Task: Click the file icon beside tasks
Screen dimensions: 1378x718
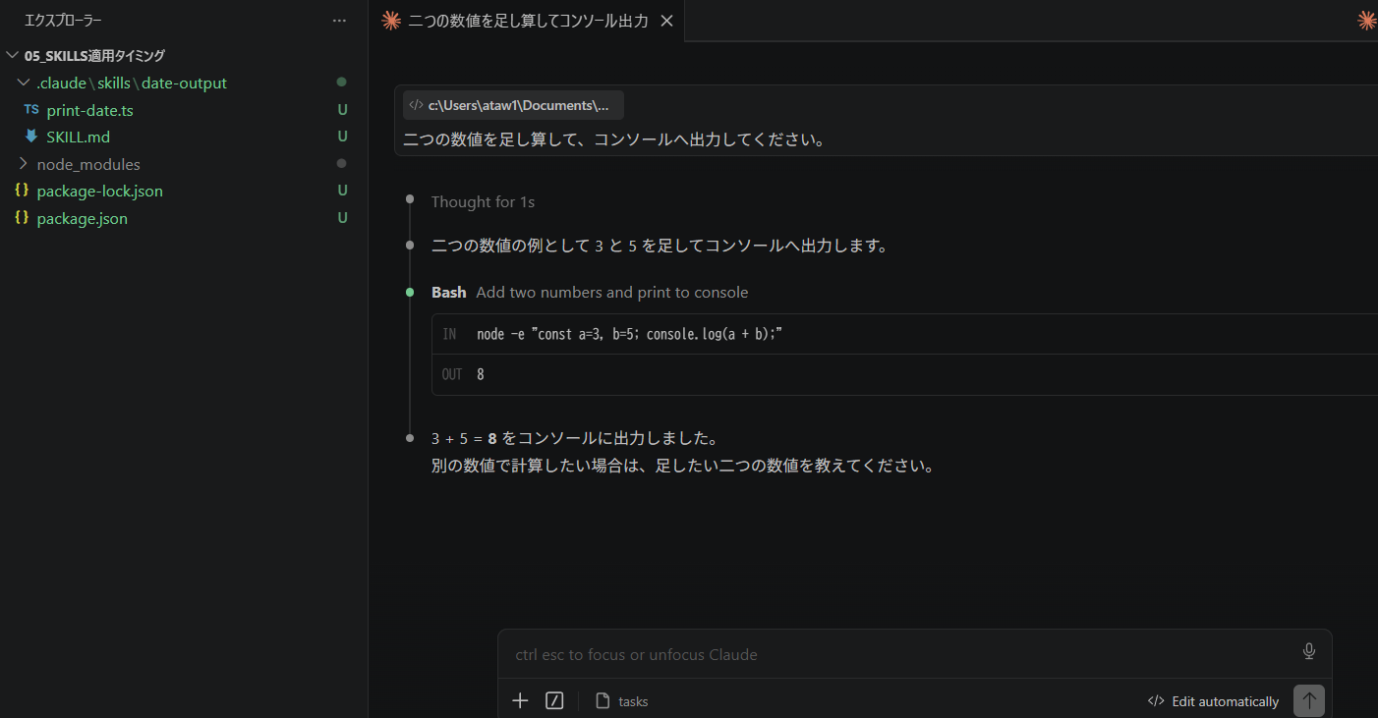Action: pyautogui.click(x=603, y=701)
